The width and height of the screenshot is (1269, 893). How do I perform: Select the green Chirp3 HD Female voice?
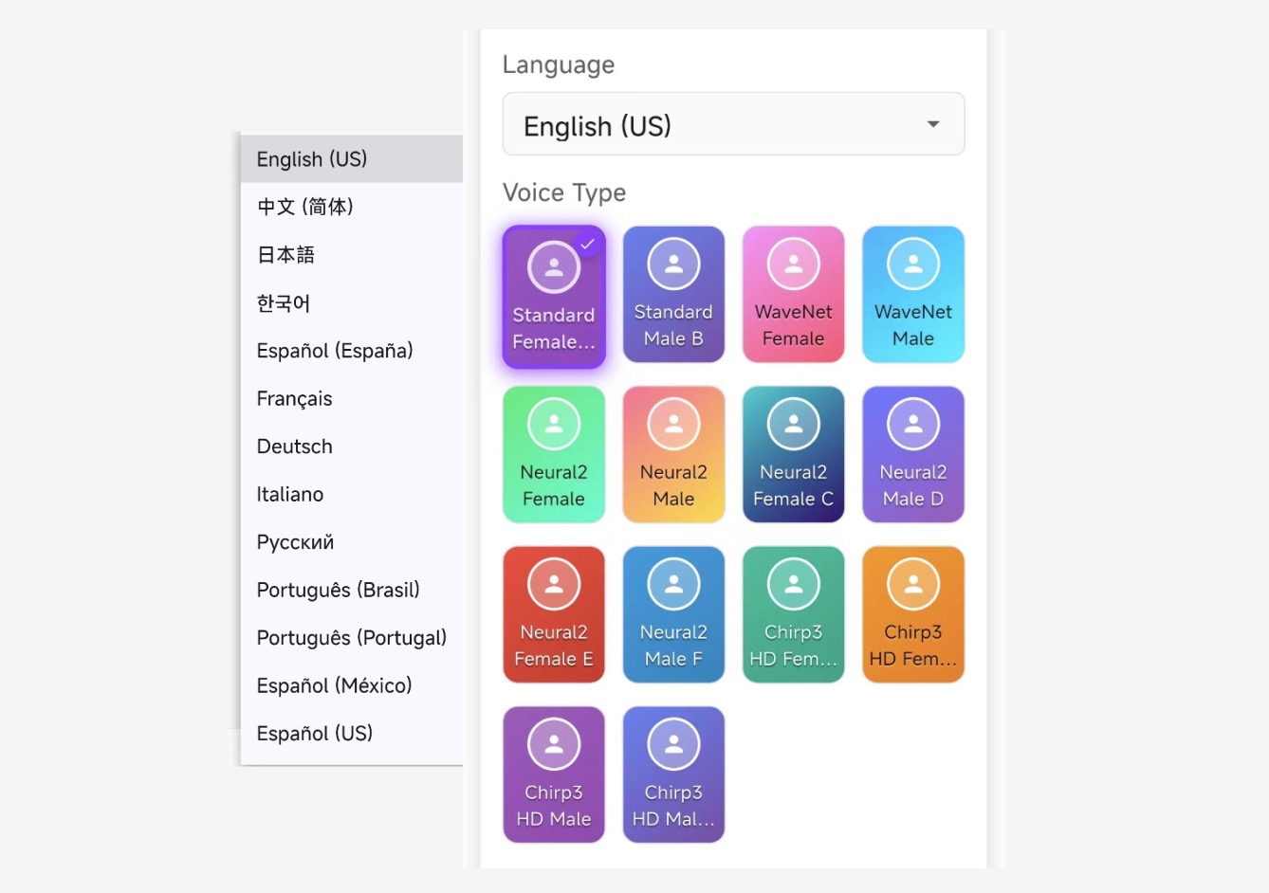pyautogui.click(x=793, y=614)
